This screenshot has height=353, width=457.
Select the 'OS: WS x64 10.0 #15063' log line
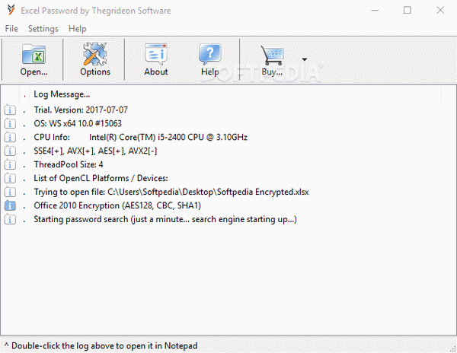click(78, 123)
